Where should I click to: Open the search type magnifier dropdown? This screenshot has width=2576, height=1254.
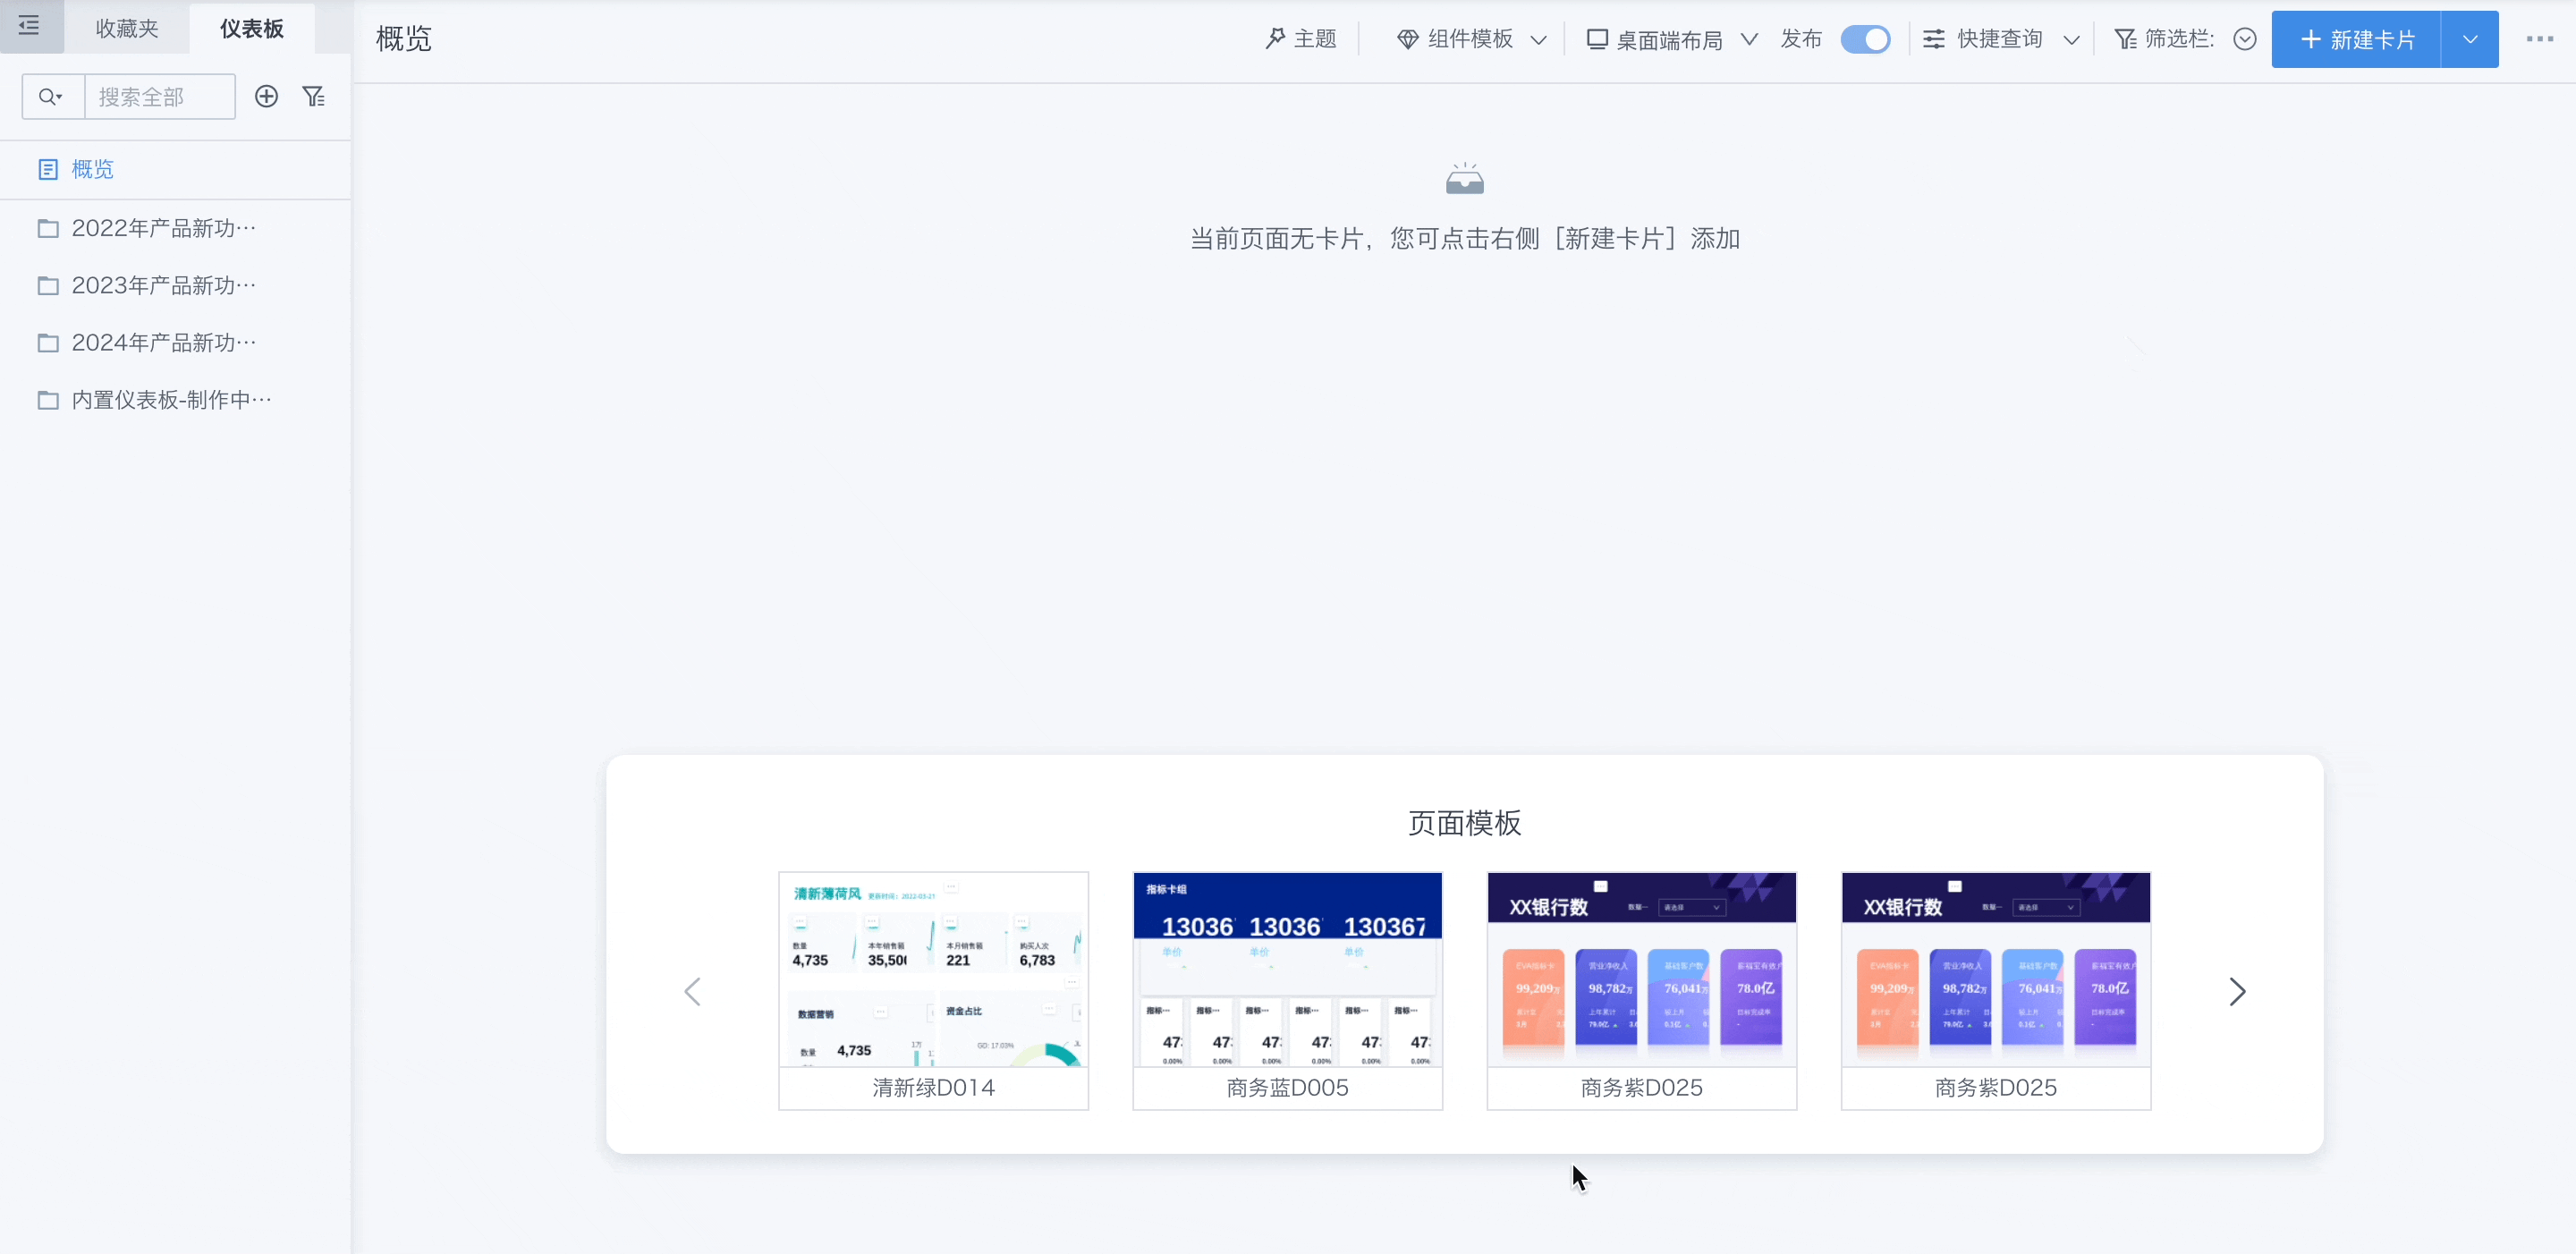click(51, 97)
